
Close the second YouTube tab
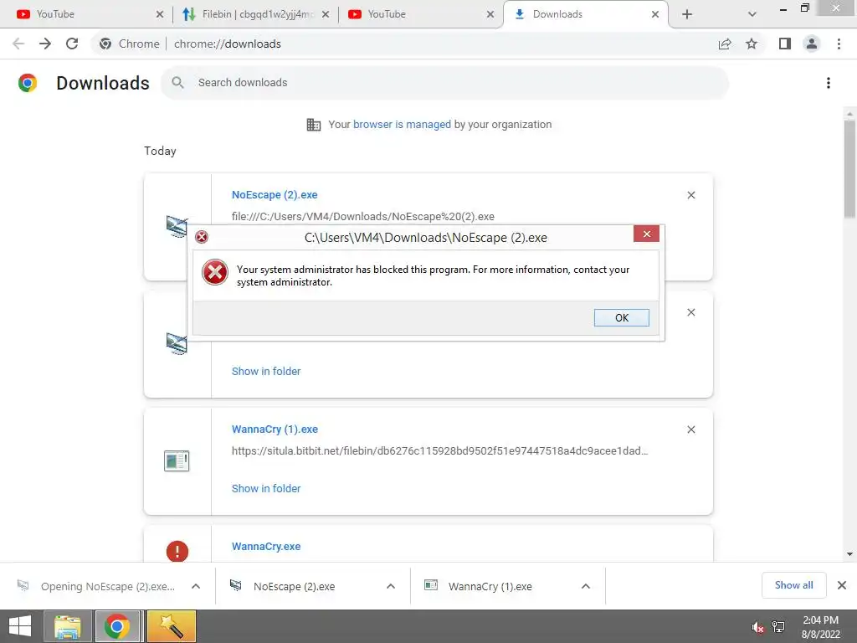(x=490, y=14)
